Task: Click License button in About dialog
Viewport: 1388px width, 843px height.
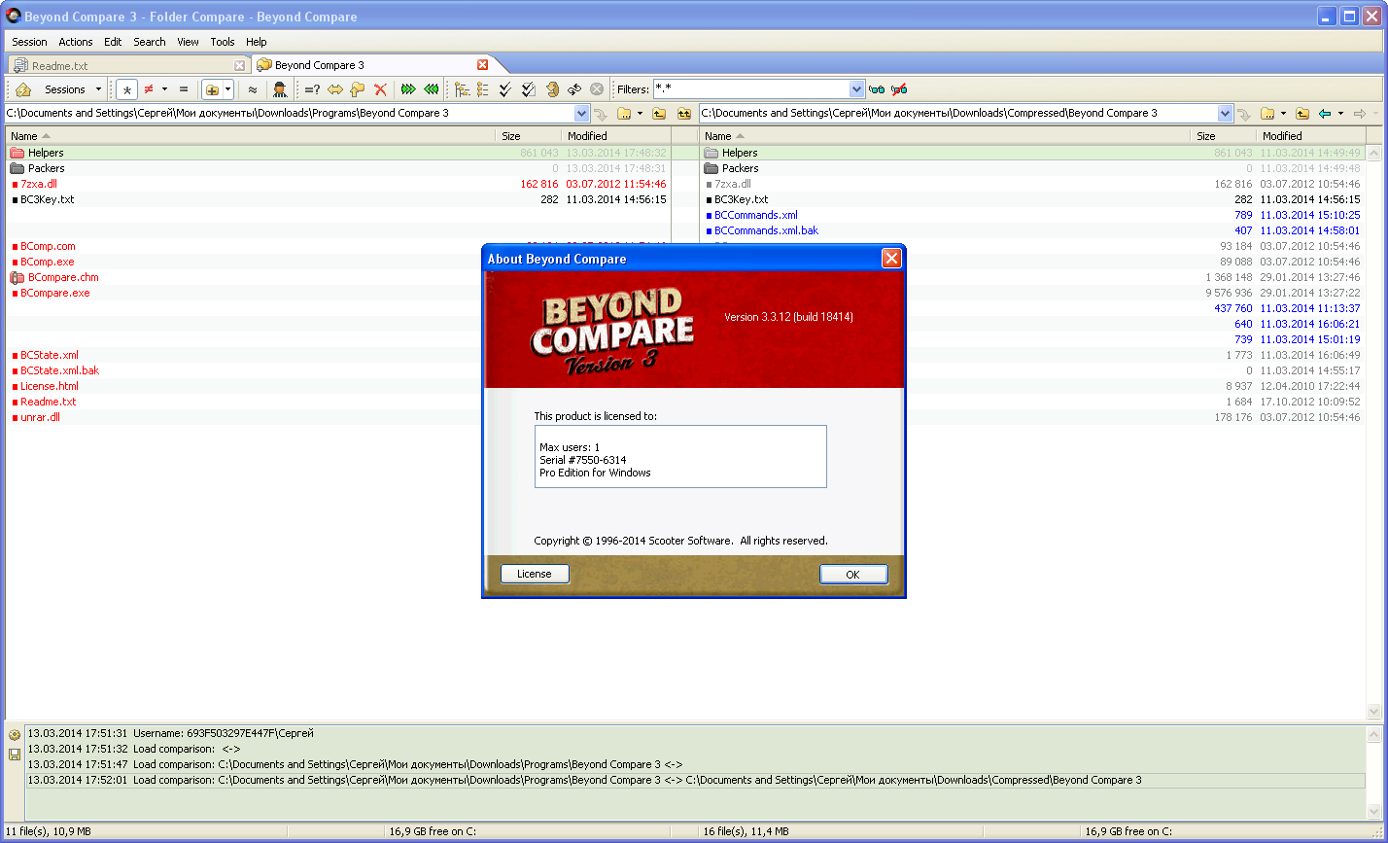Action: pos(535,574)
